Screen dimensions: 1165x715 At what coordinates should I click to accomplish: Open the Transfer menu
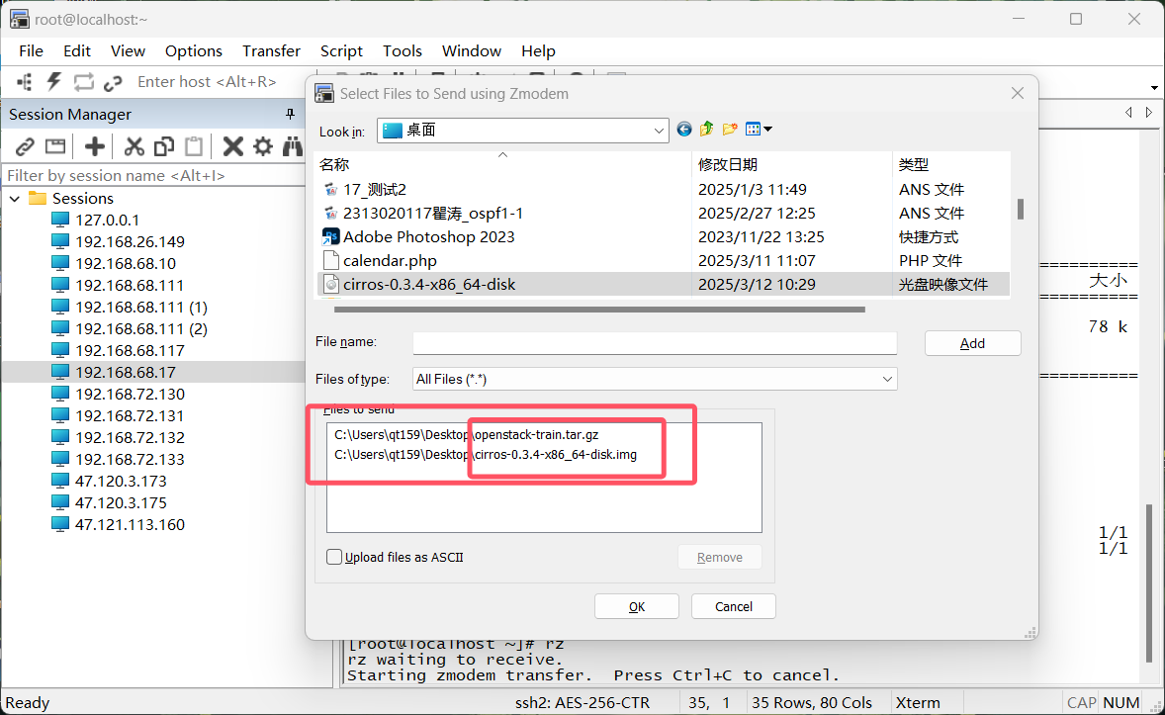271,51
